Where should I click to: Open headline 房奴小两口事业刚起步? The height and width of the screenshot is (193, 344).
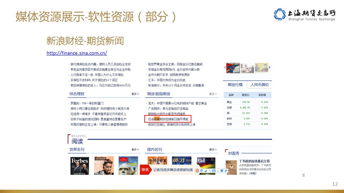click(100, 109)
